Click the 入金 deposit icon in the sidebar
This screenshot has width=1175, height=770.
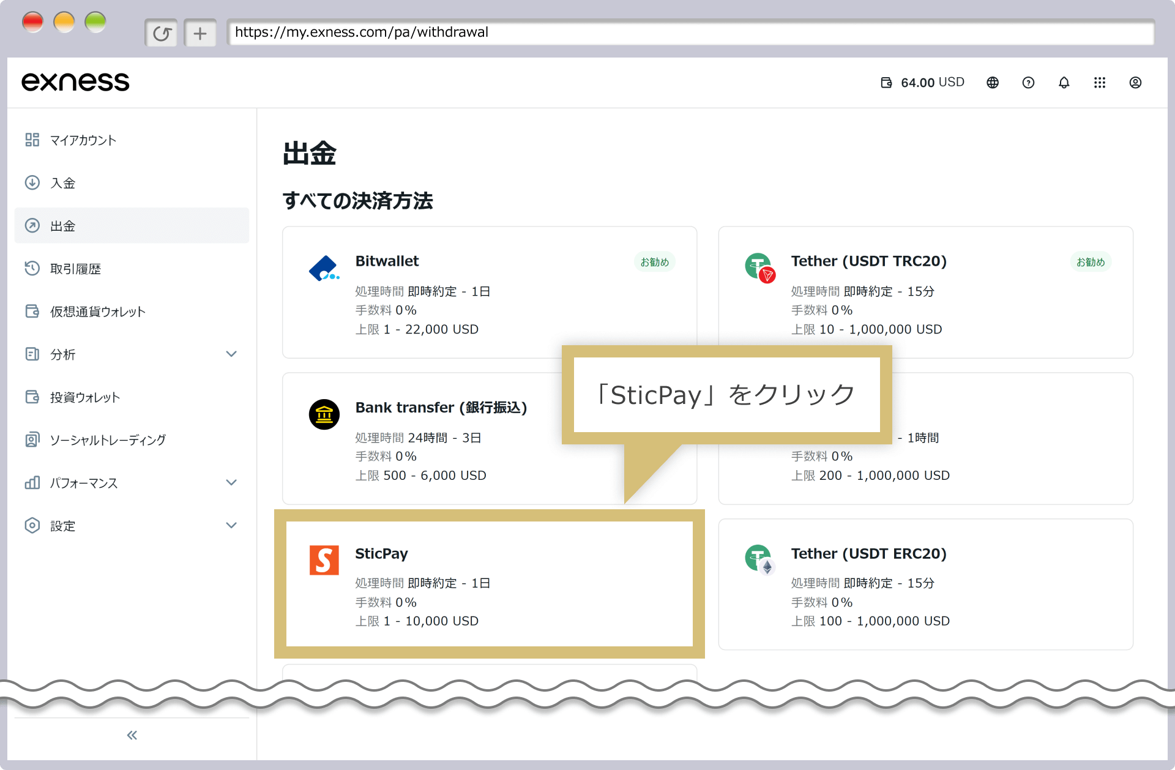[32, 182]
